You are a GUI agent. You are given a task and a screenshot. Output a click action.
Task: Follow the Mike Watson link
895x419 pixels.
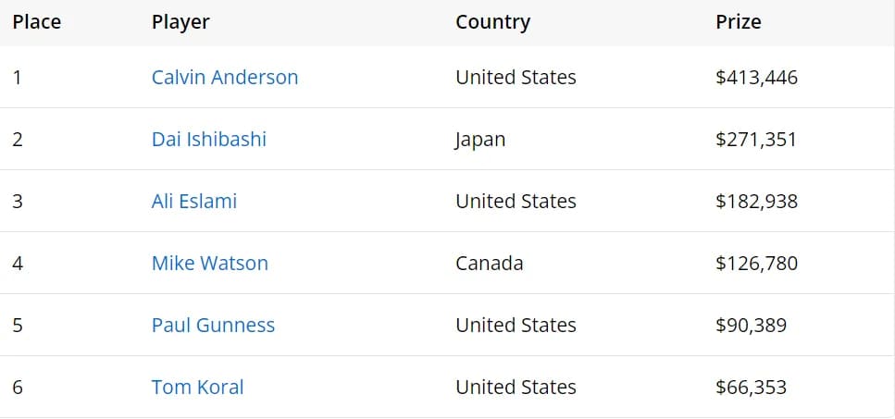pyautogui.click(x=210, y=264)
